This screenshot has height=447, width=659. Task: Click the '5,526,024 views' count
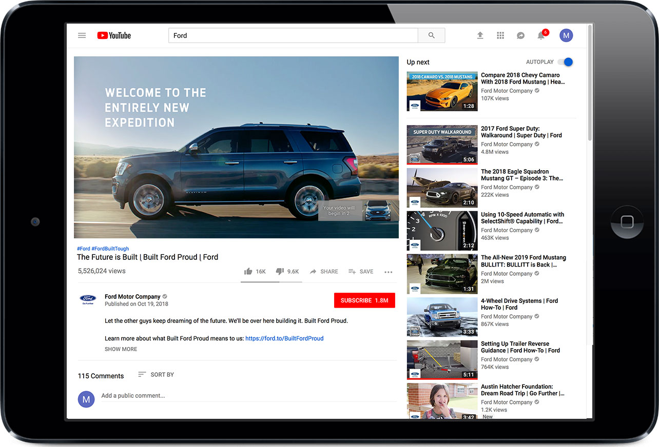[x=102, y=271]
